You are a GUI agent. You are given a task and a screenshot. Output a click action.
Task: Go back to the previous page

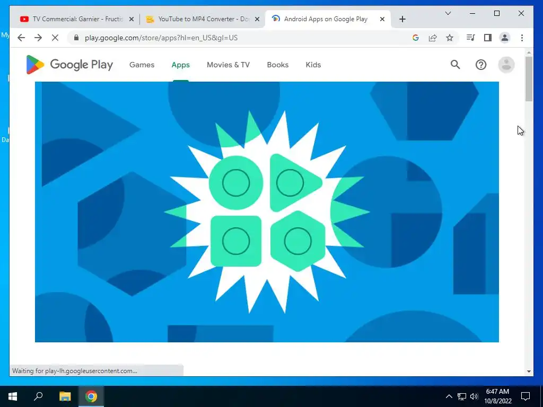pos(21,38)
